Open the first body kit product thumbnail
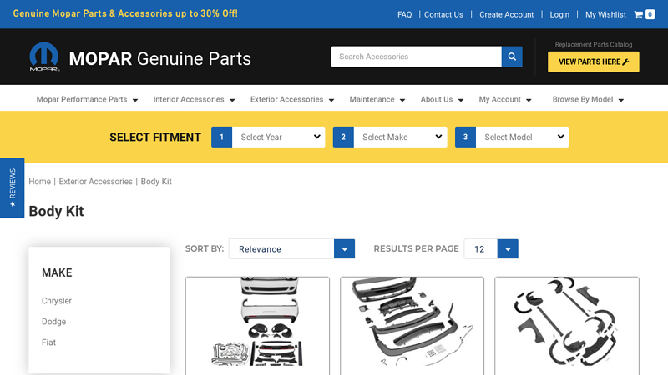 [257, 322]
